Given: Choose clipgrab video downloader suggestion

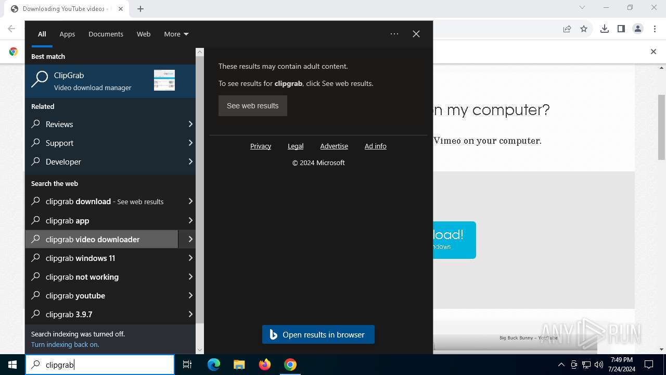Looking at the screenshot, I should point(102,239).
